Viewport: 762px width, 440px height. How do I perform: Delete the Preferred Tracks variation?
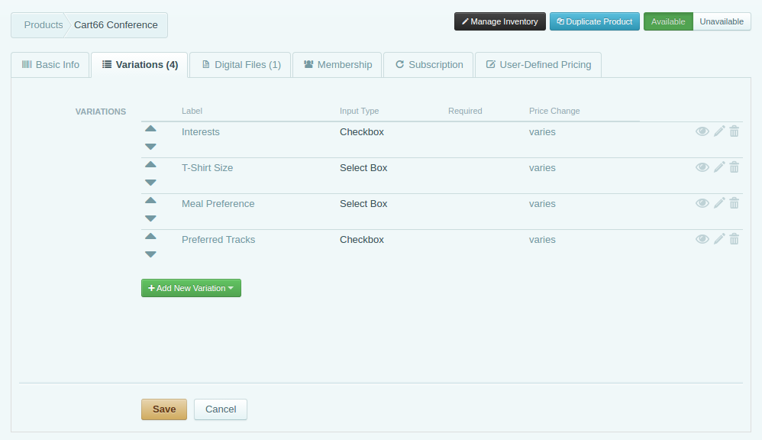735,239
